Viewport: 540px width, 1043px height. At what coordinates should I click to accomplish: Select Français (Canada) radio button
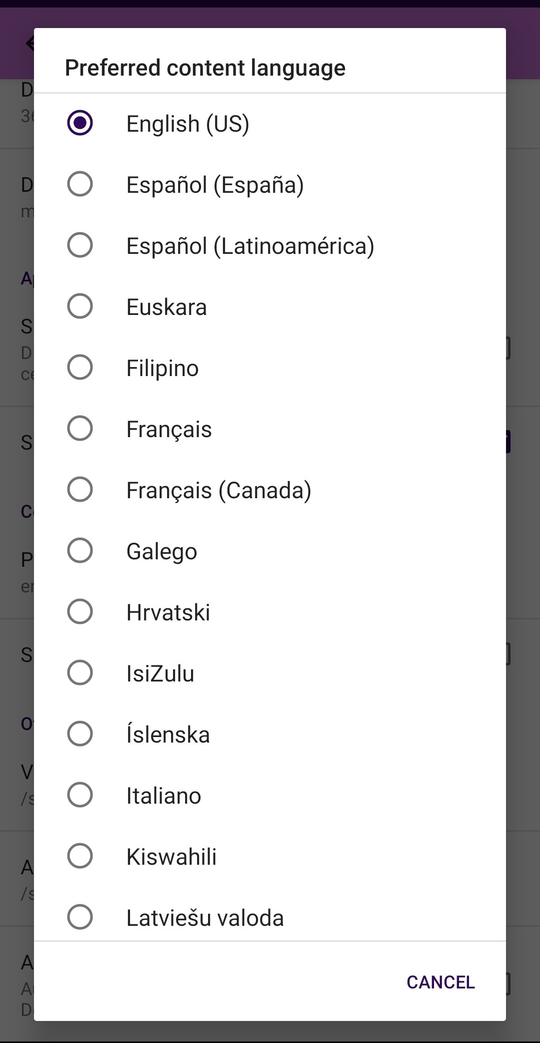pos(80,490)
